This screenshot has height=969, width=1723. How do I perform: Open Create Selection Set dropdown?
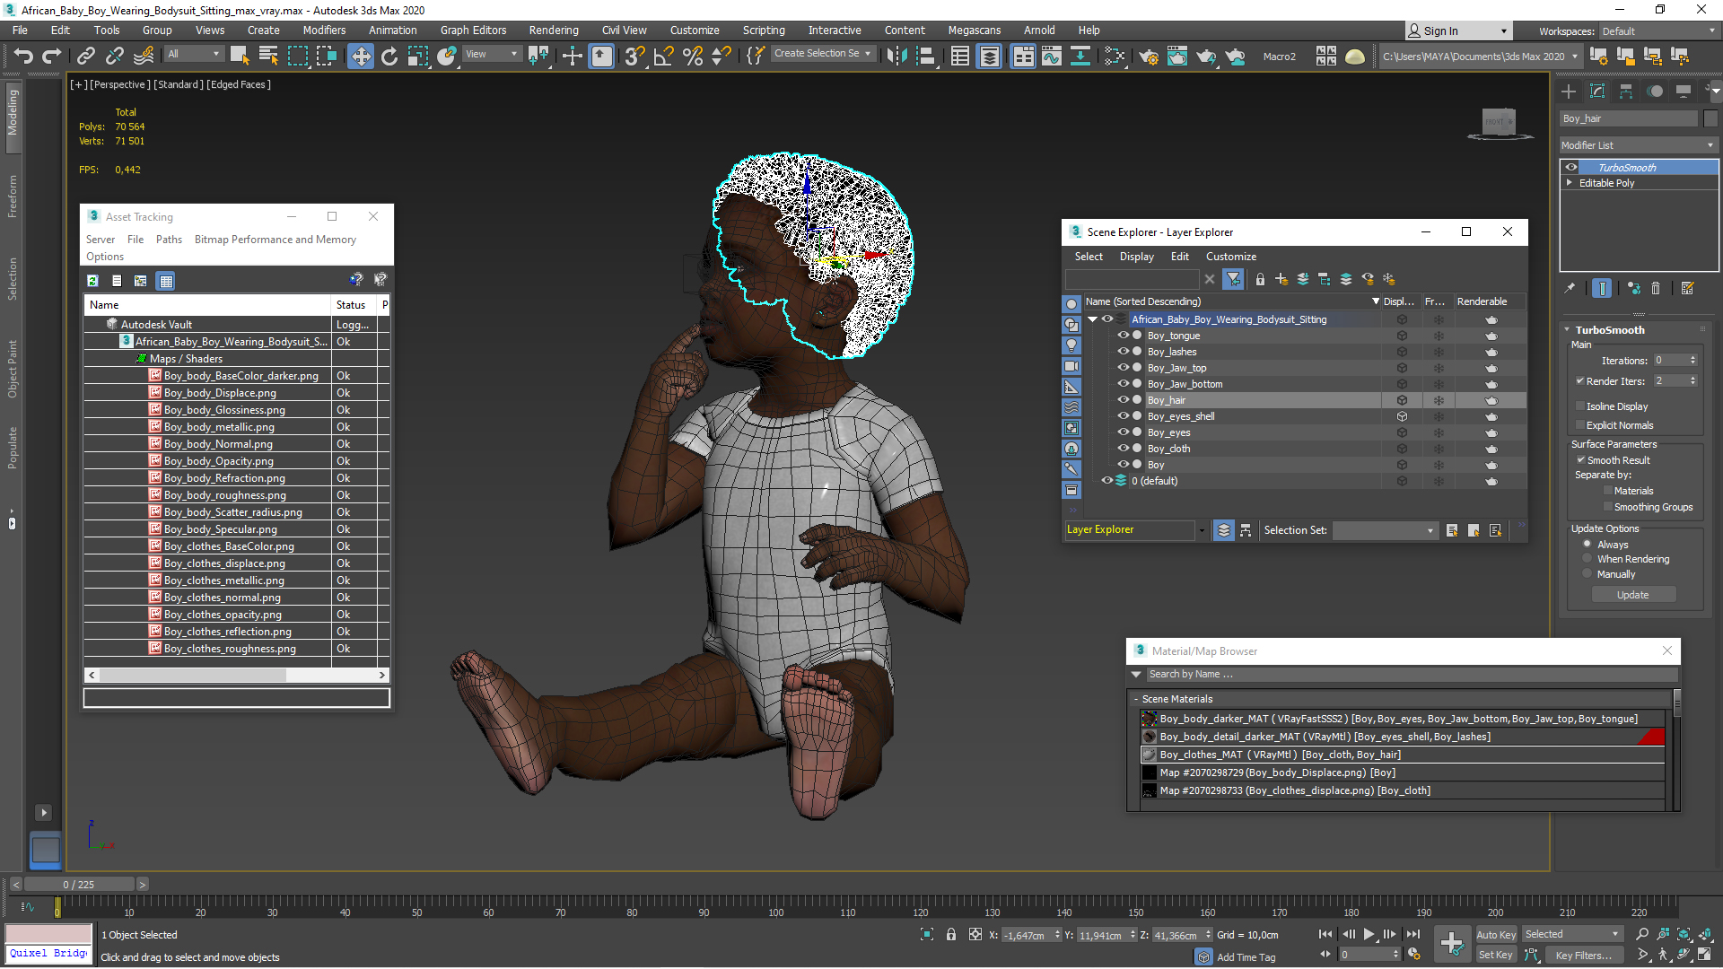tap(824, 54)
